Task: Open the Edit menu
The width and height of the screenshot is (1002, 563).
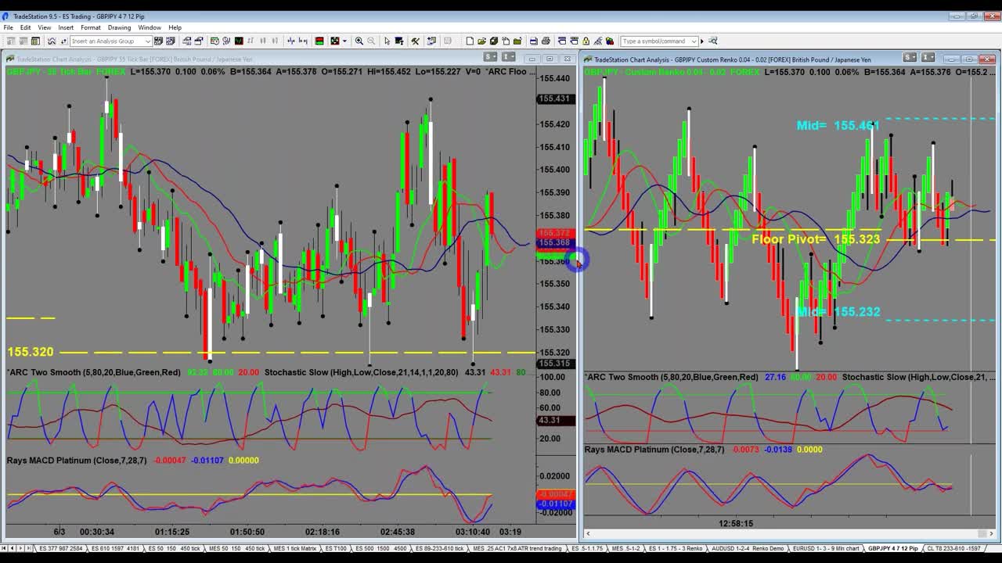Action: [26, 27]
